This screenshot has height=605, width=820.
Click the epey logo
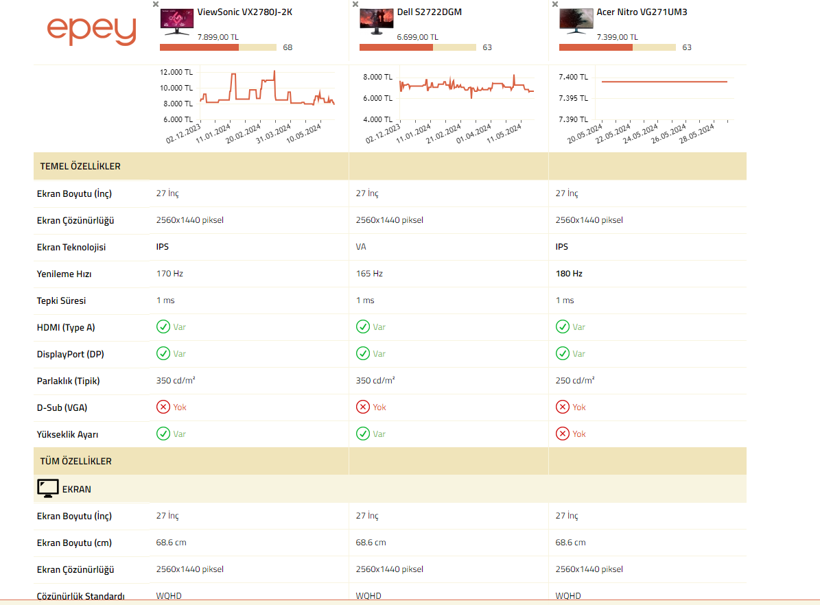[x=91, y=31]
